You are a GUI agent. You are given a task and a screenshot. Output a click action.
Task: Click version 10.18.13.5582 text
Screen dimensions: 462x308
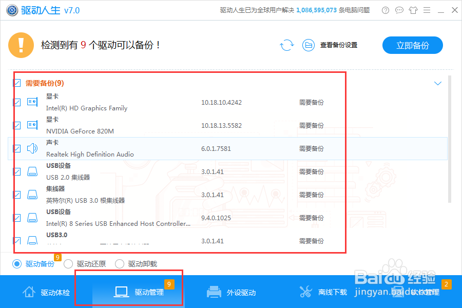click(221, 125)
